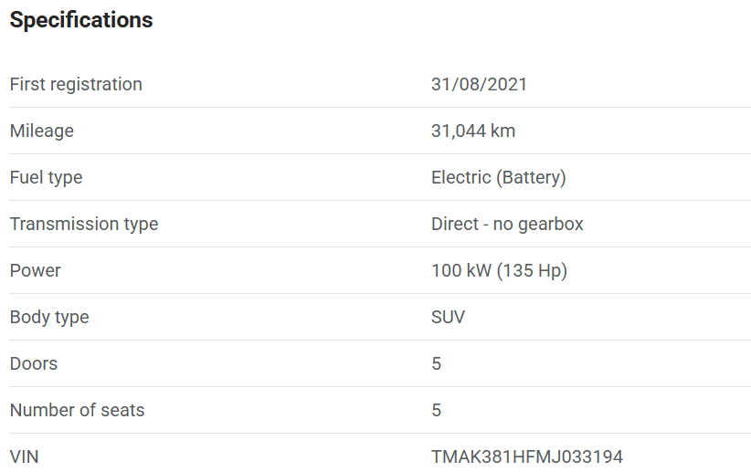Image resolution: width=751 pixels, height=472 pixels.
Task: Click the 31/08/2021 registration date
Action: 479,84
